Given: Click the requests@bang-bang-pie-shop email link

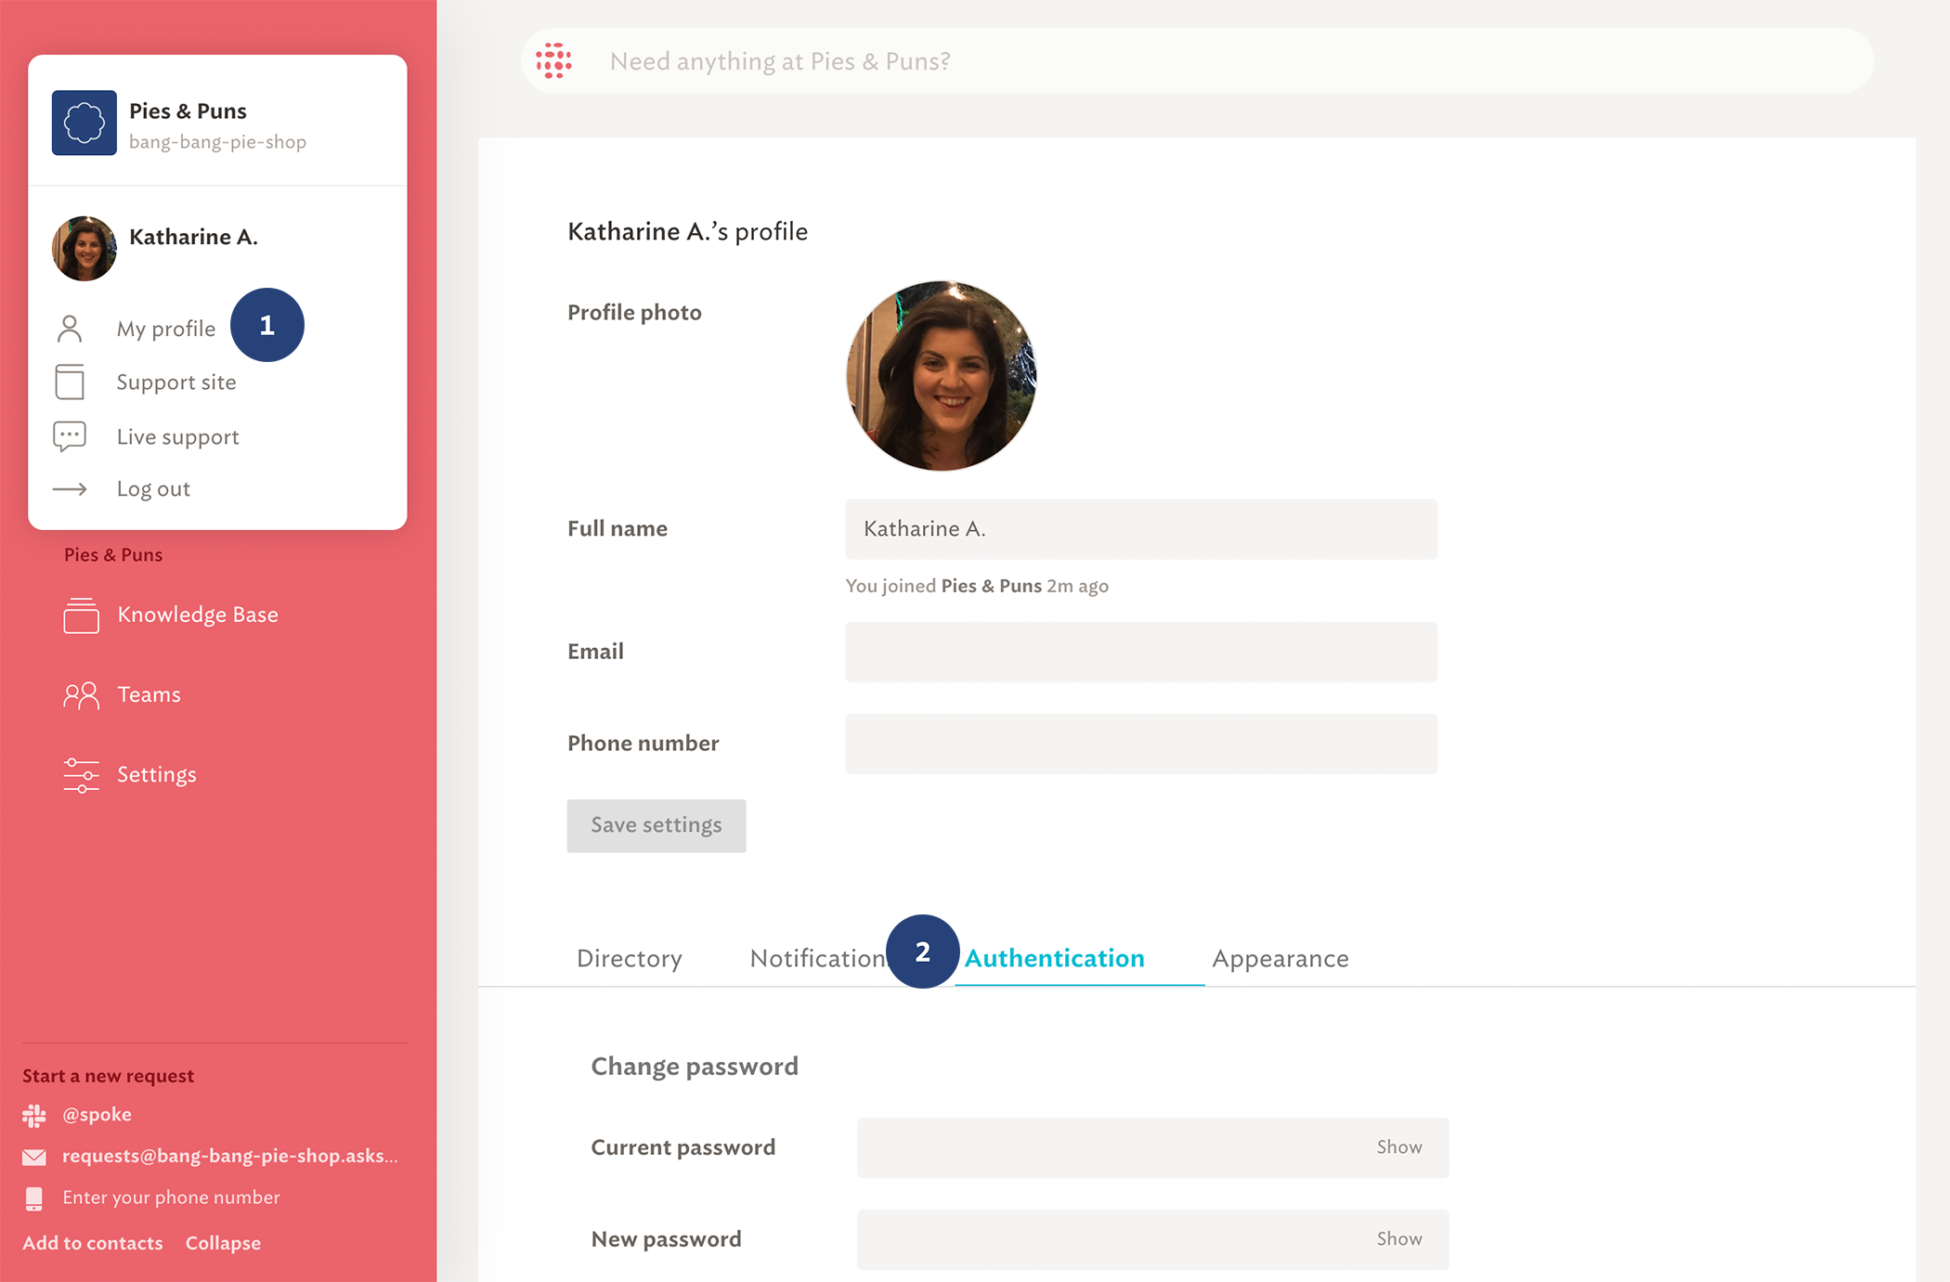Looking at the screenshot, I should point(230,1157).
